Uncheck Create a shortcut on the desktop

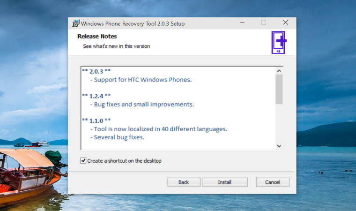[83, 160]
